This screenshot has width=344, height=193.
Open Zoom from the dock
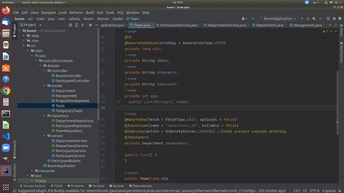click(6, 148)
